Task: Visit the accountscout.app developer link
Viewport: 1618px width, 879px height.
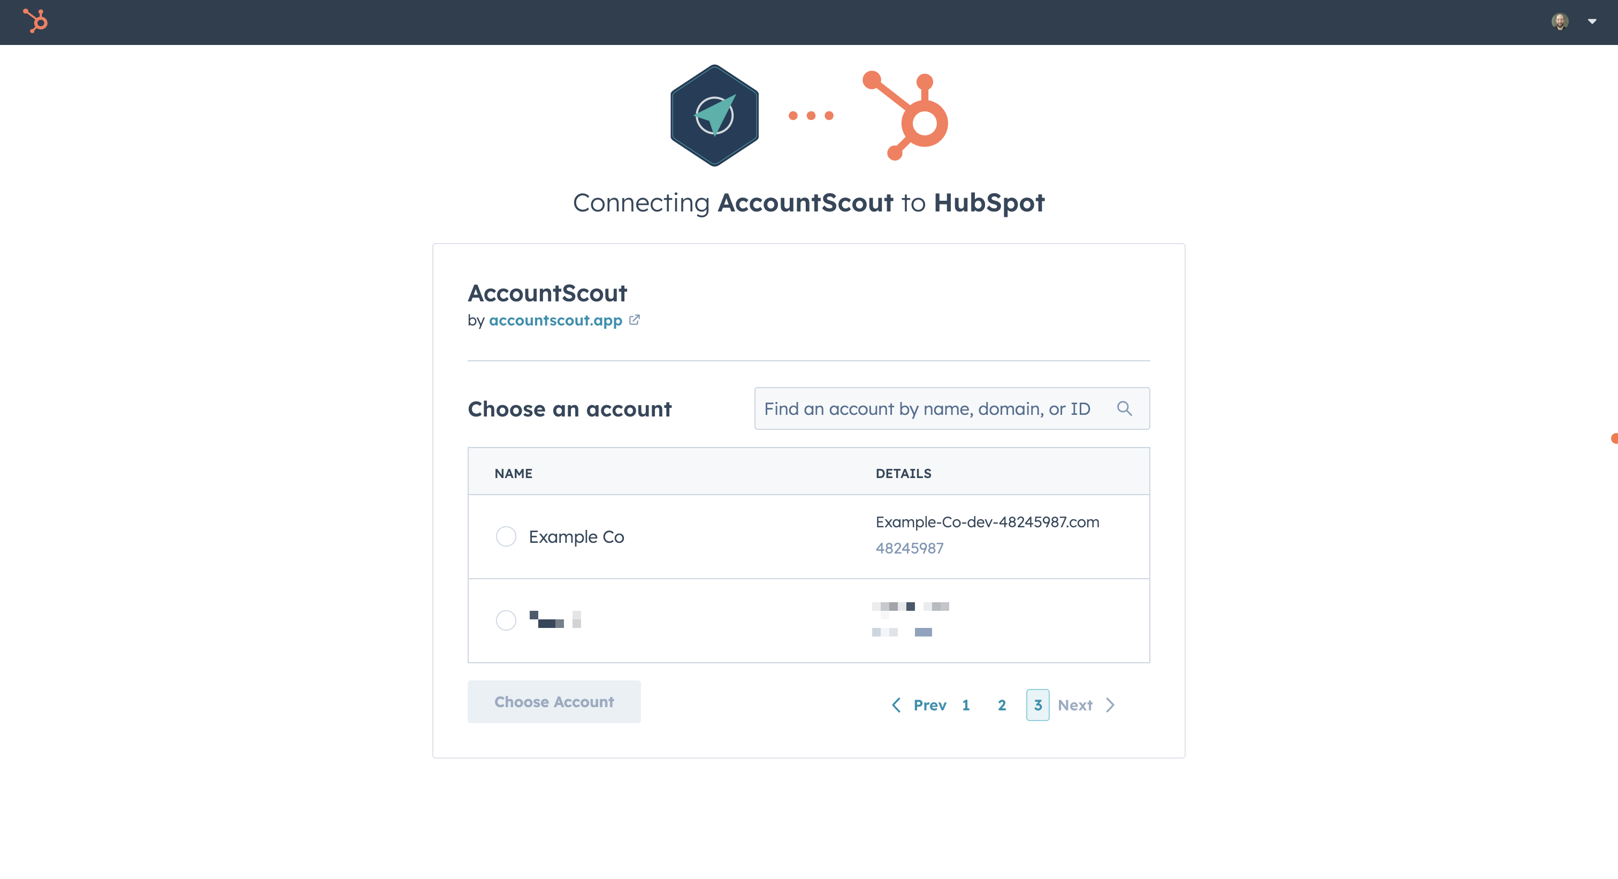Action: pos(555,321)
